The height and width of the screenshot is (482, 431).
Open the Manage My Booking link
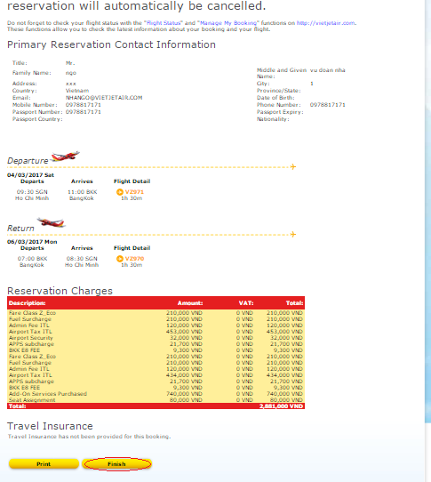pos(228,23)
